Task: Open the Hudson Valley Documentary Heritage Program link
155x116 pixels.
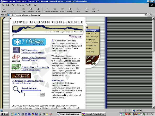Action: [34, 59]
